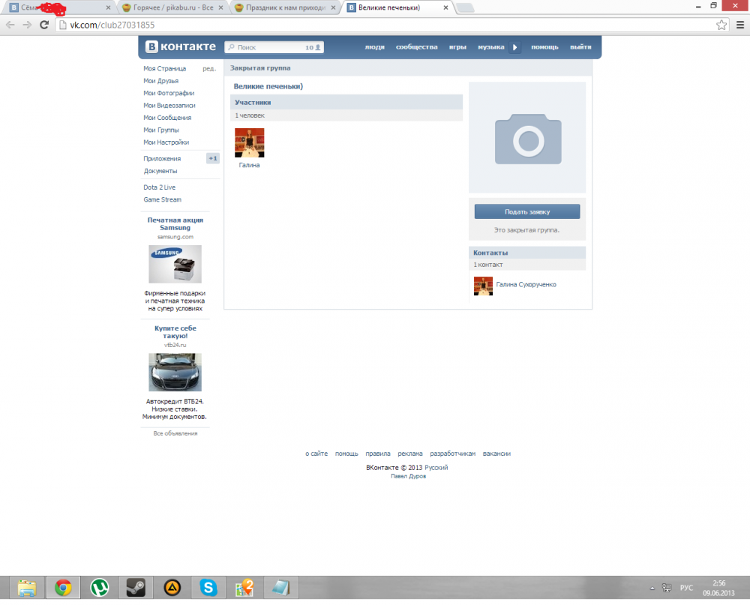Switch to the pikabu.ru Горячее tab
Image resolution: width=750 pixels, height=605 pixels.
click(x=173, y=7)
